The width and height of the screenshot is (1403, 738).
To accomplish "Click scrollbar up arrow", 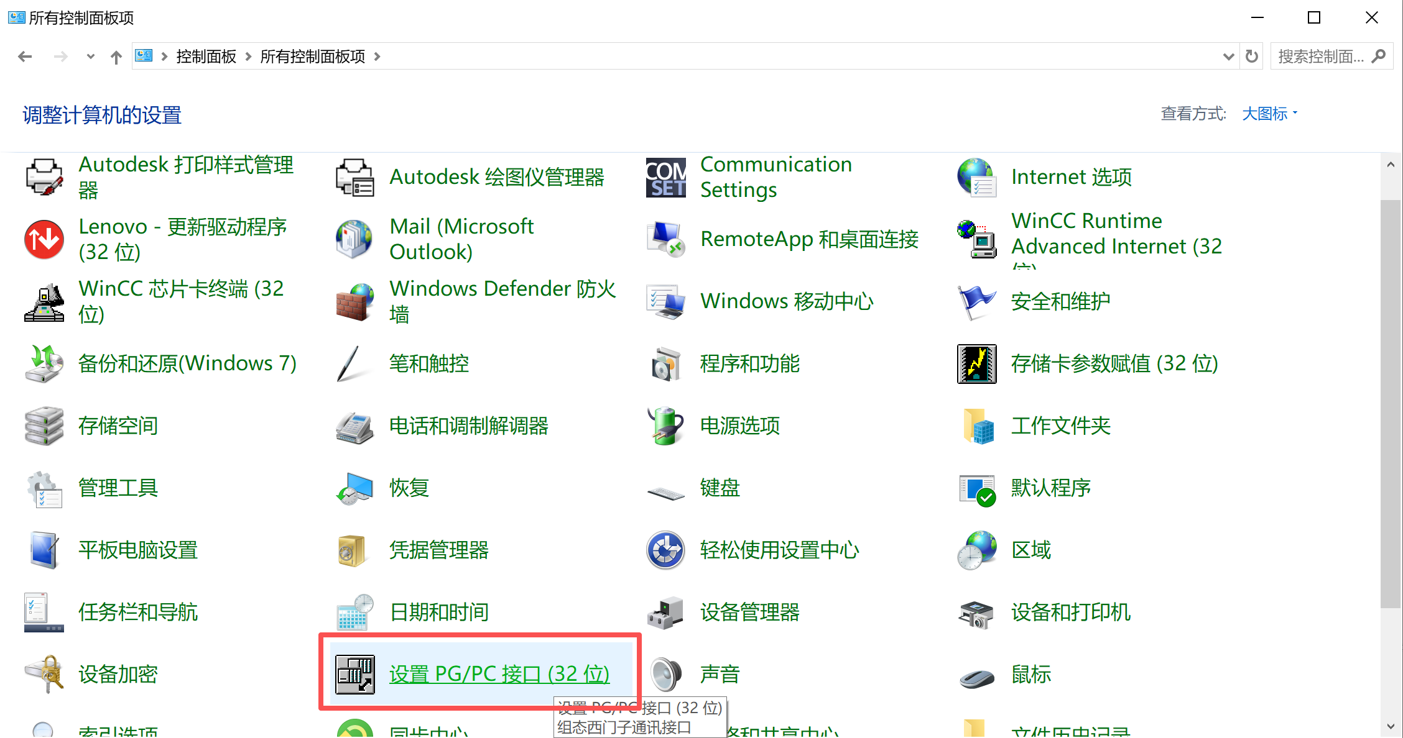I will point(1391,165).
